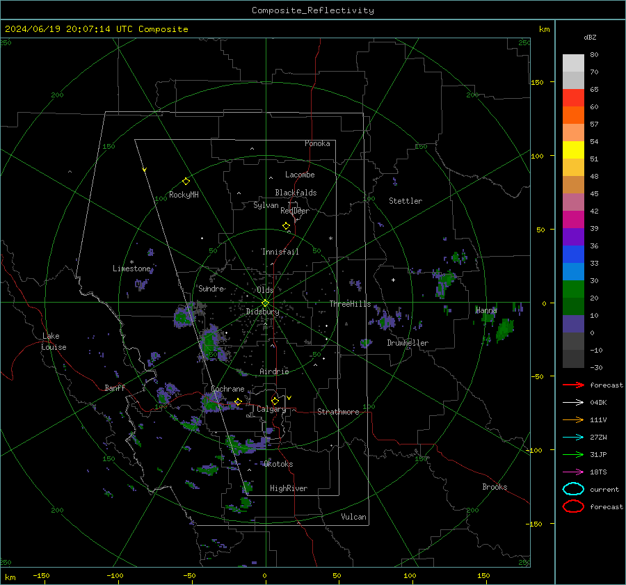
Task: Pick the yellow 51–54 dBZ swatch
Action: pyautogui.click(x=573, y=150)
